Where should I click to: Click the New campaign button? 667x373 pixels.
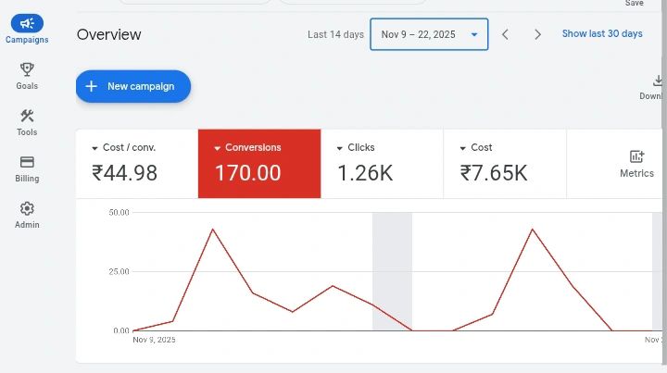(x=132, y=86)
